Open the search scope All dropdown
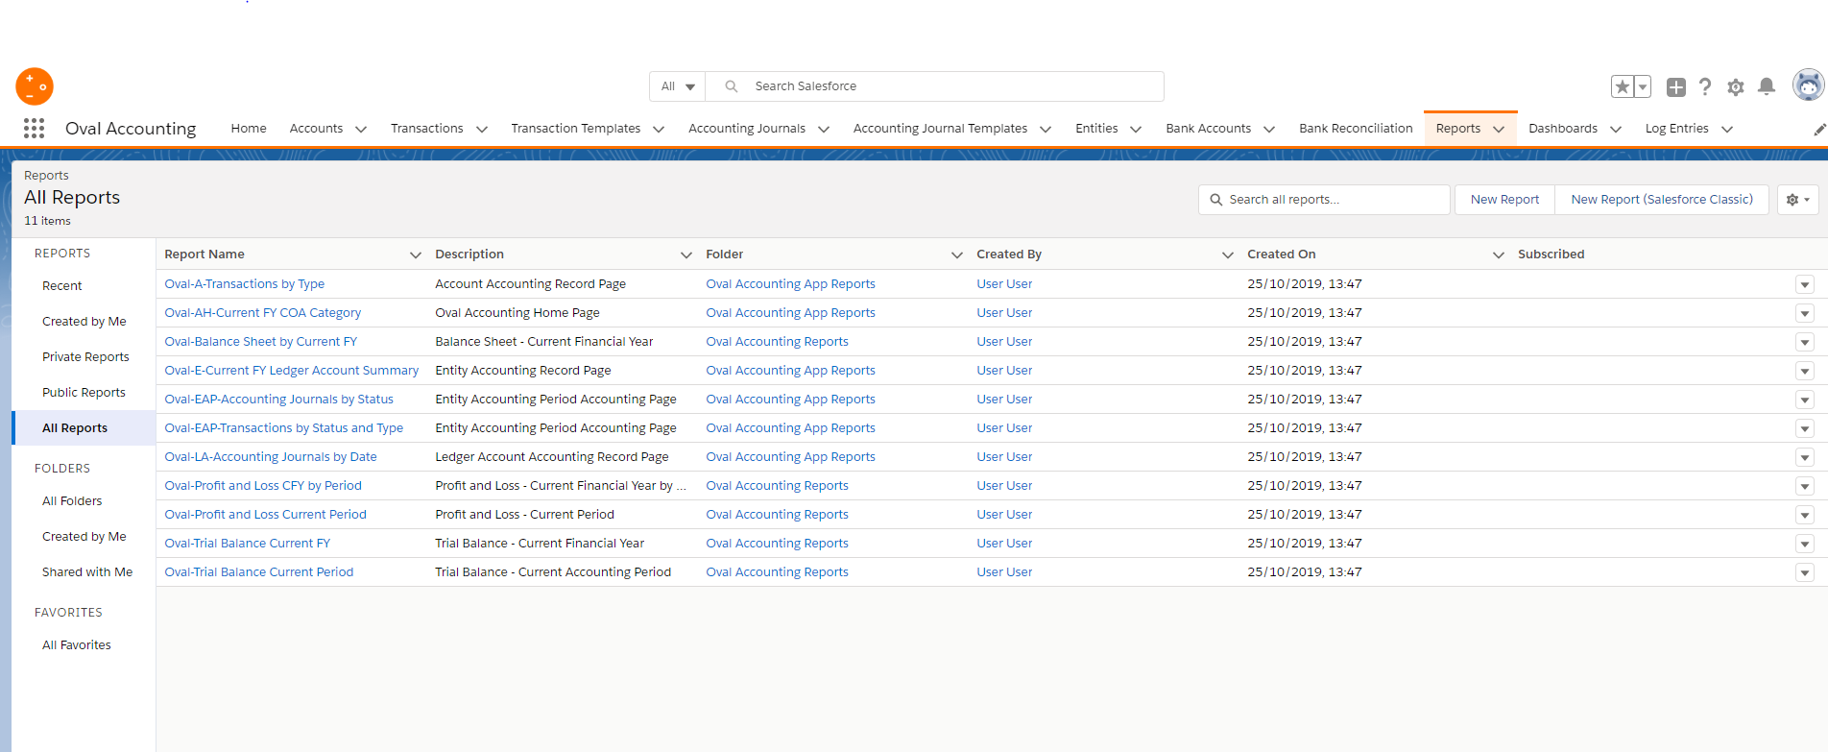1828x752 pixels. click(x=678, y=86)
